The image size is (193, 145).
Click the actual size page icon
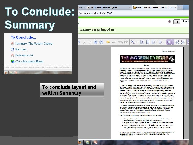tap(142, 42)
